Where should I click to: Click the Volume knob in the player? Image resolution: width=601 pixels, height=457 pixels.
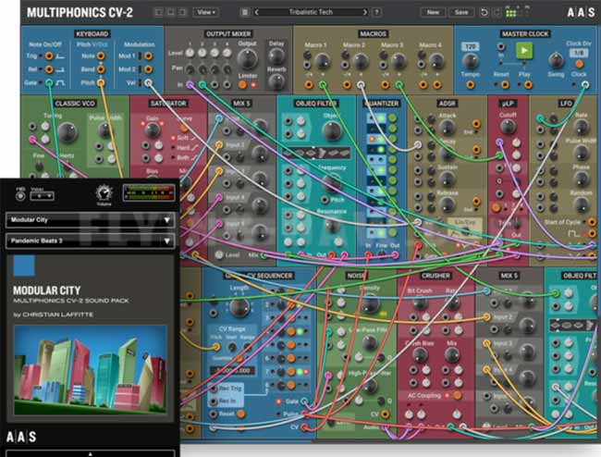[x=104, y=193]
